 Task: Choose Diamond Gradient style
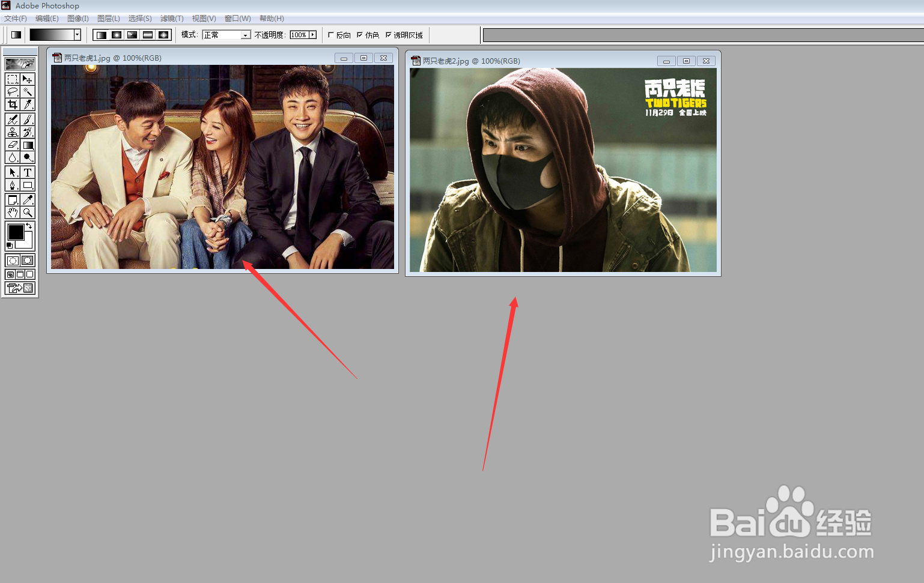[x=164, y=35]
